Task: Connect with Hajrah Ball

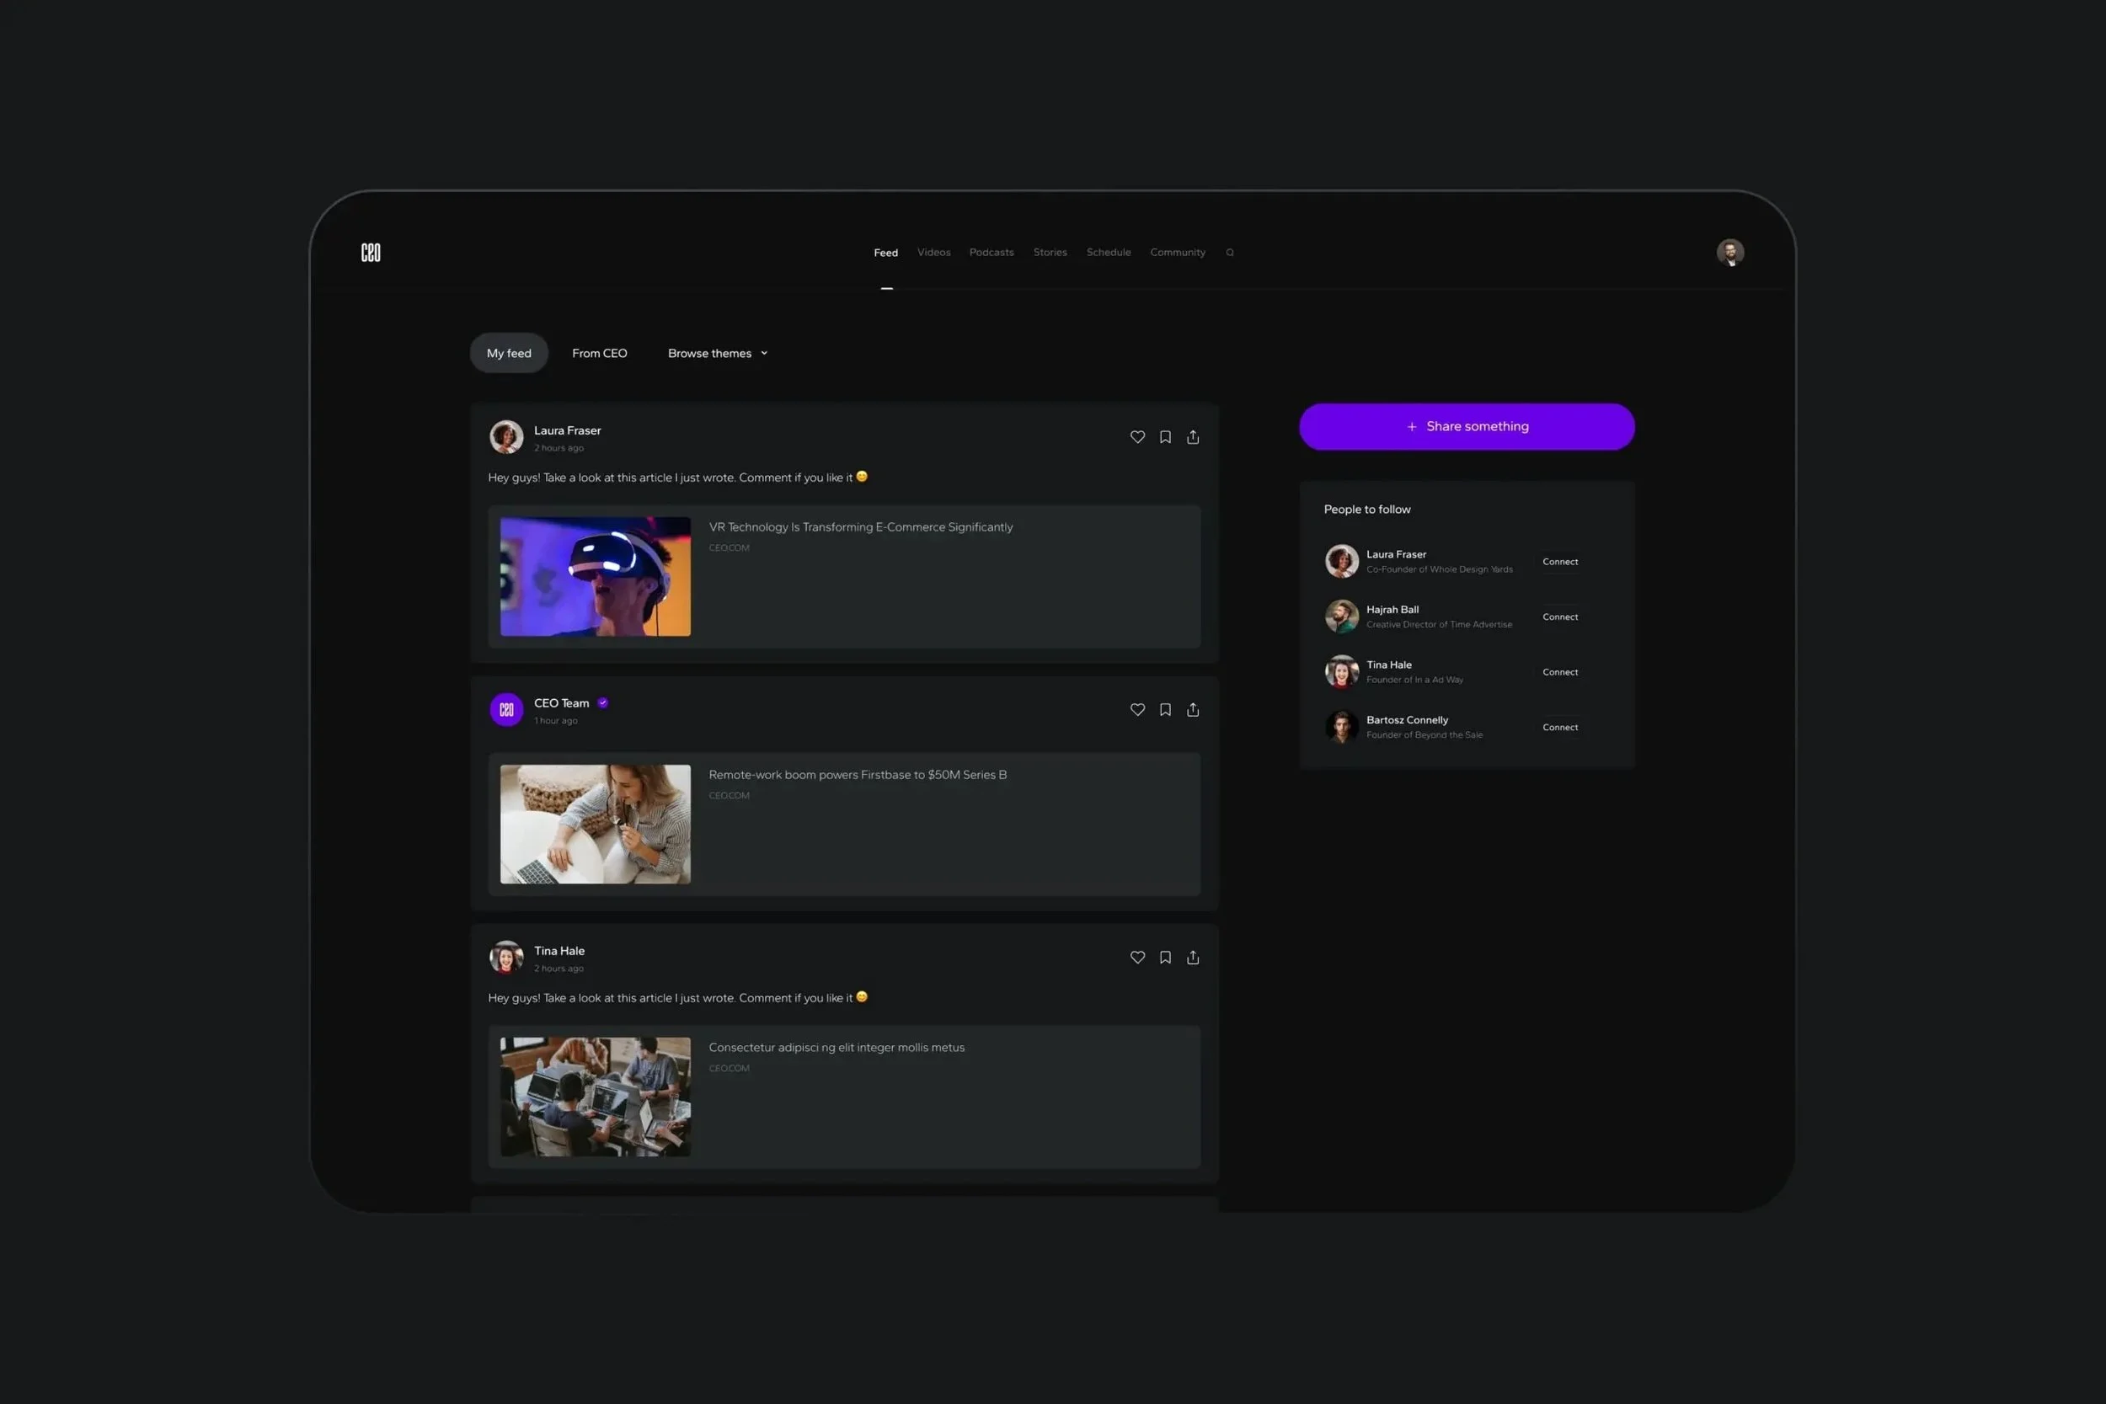Action: (x=1559, y=617)
